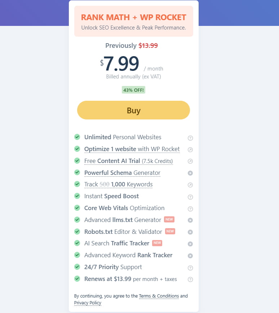
Task: Expand Advanced llms.txt Generator details
Action: click(190, 220)
